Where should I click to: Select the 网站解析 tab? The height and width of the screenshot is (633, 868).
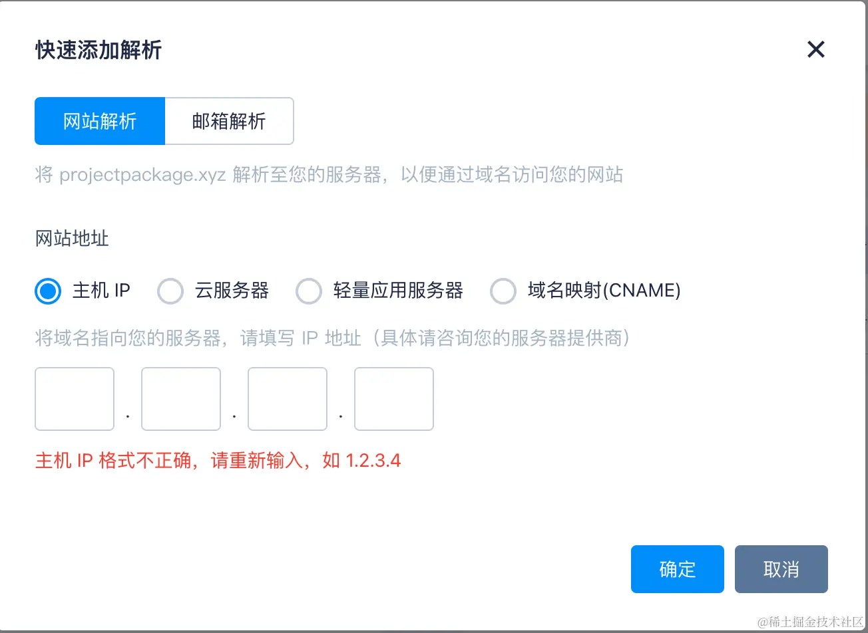click(99, 121)
